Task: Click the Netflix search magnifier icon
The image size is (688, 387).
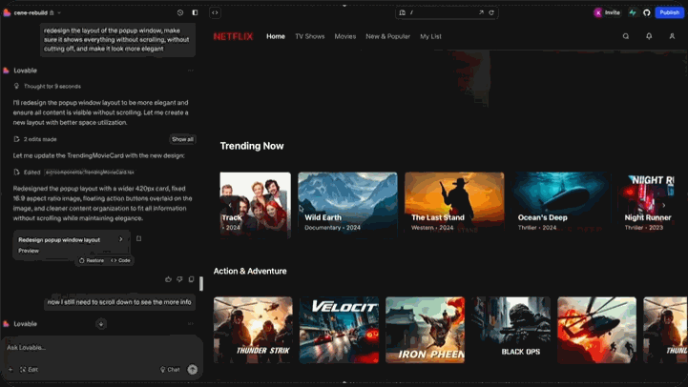Action: click(626, 36)
